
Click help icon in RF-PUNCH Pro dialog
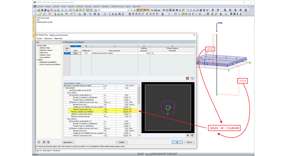(39, 142)
